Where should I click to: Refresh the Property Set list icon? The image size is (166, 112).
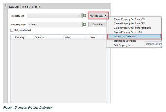click(x=84, y=16)
